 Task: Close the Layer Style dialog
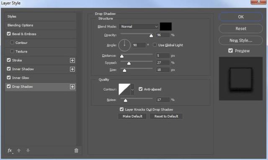click(259, 2)
